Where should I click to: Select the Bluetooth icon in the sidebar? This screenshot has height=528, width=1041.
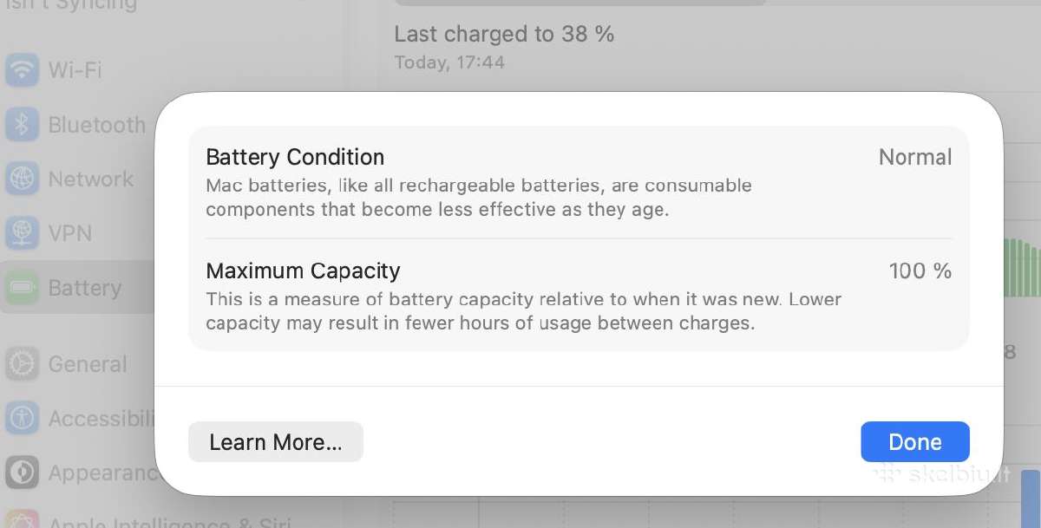(x=22, y=125)
